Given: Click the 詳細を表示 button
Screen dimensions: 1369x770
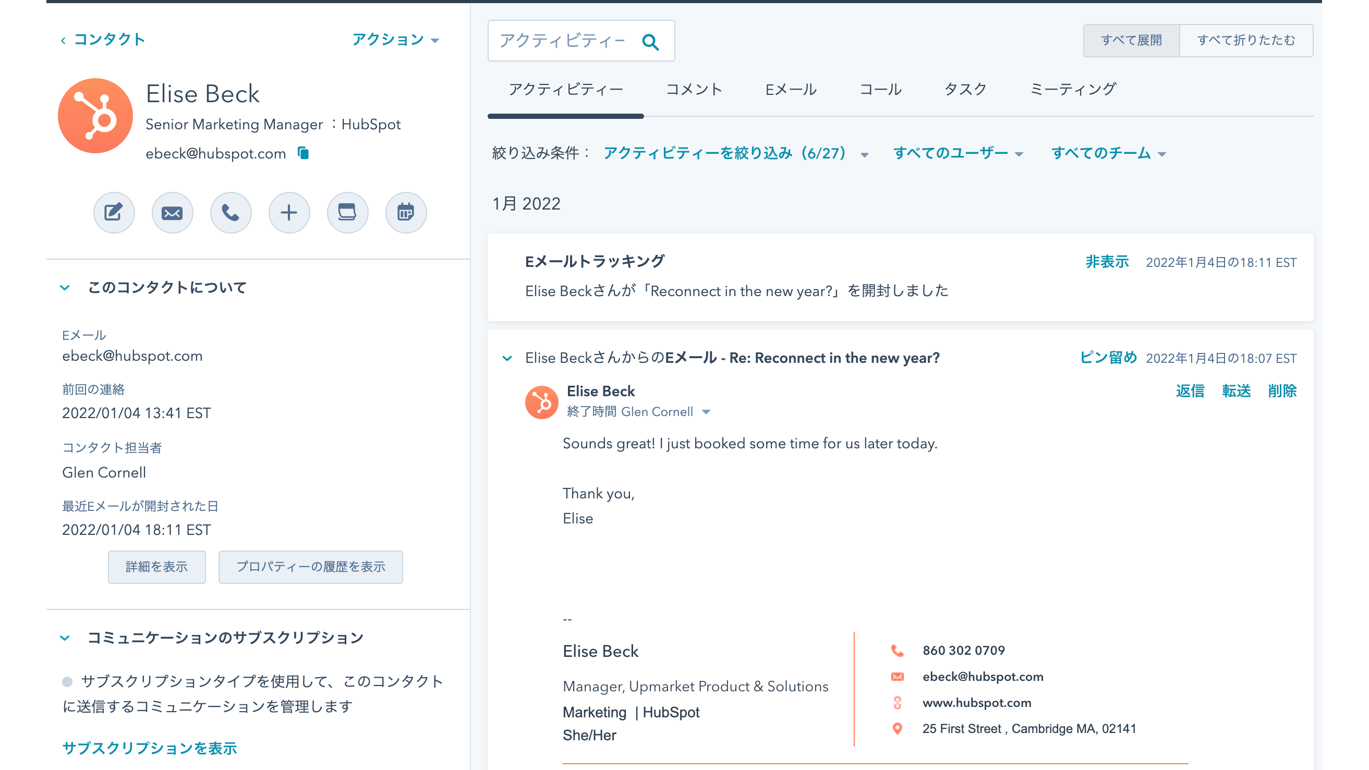Looking at the screenshot, I should 156,567.
